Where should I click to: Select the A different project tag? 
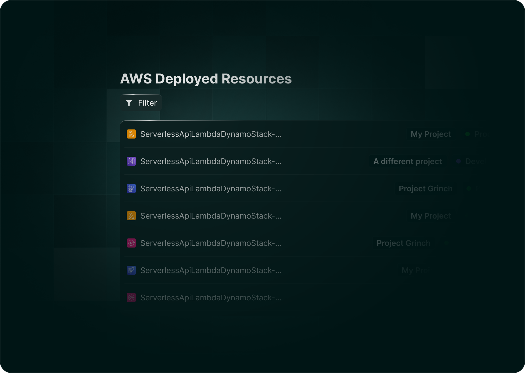click(x=407, y=161)
